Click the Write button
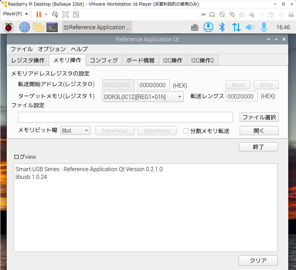 click(266, 85)
